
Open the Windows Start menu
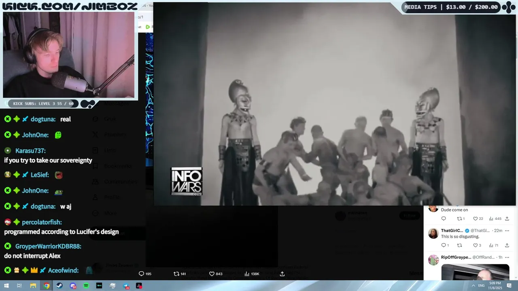click(x=6, y=286)
